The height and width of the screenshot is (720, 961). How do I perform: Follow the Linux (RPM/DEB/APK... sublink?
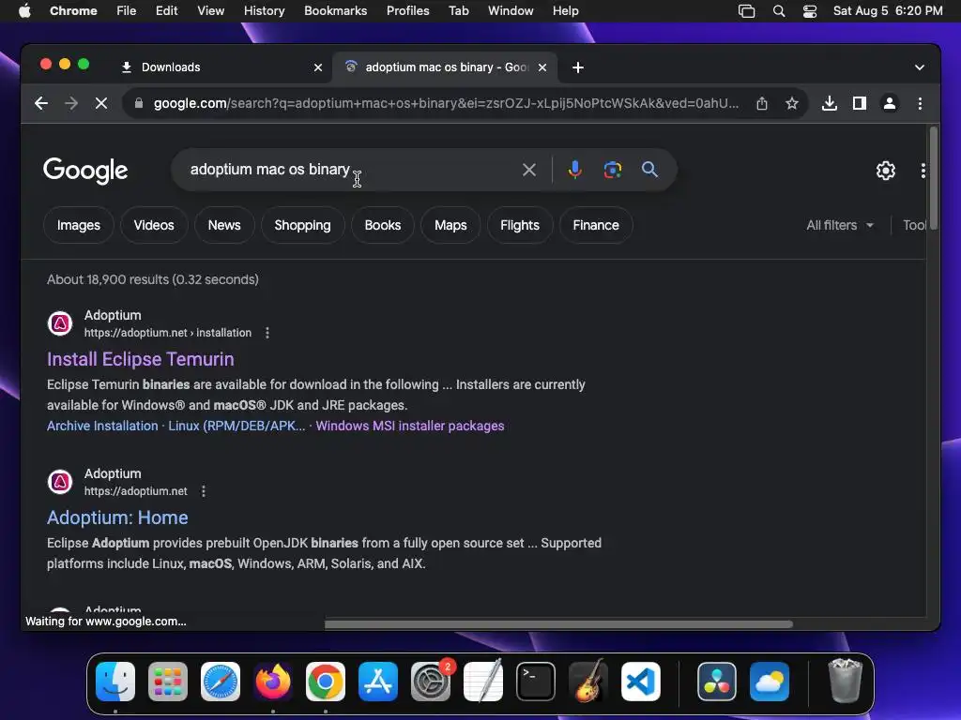(x=236, y=427)
